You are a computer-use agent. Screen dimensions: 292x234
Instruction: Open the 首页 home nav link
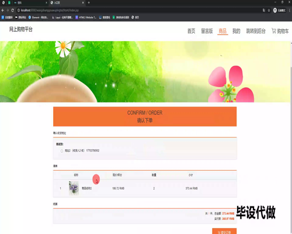(191, 31)
